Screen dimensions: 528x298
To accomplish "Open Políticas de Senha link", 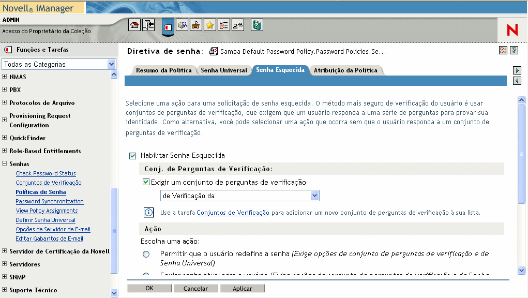I will pos(41,192).
